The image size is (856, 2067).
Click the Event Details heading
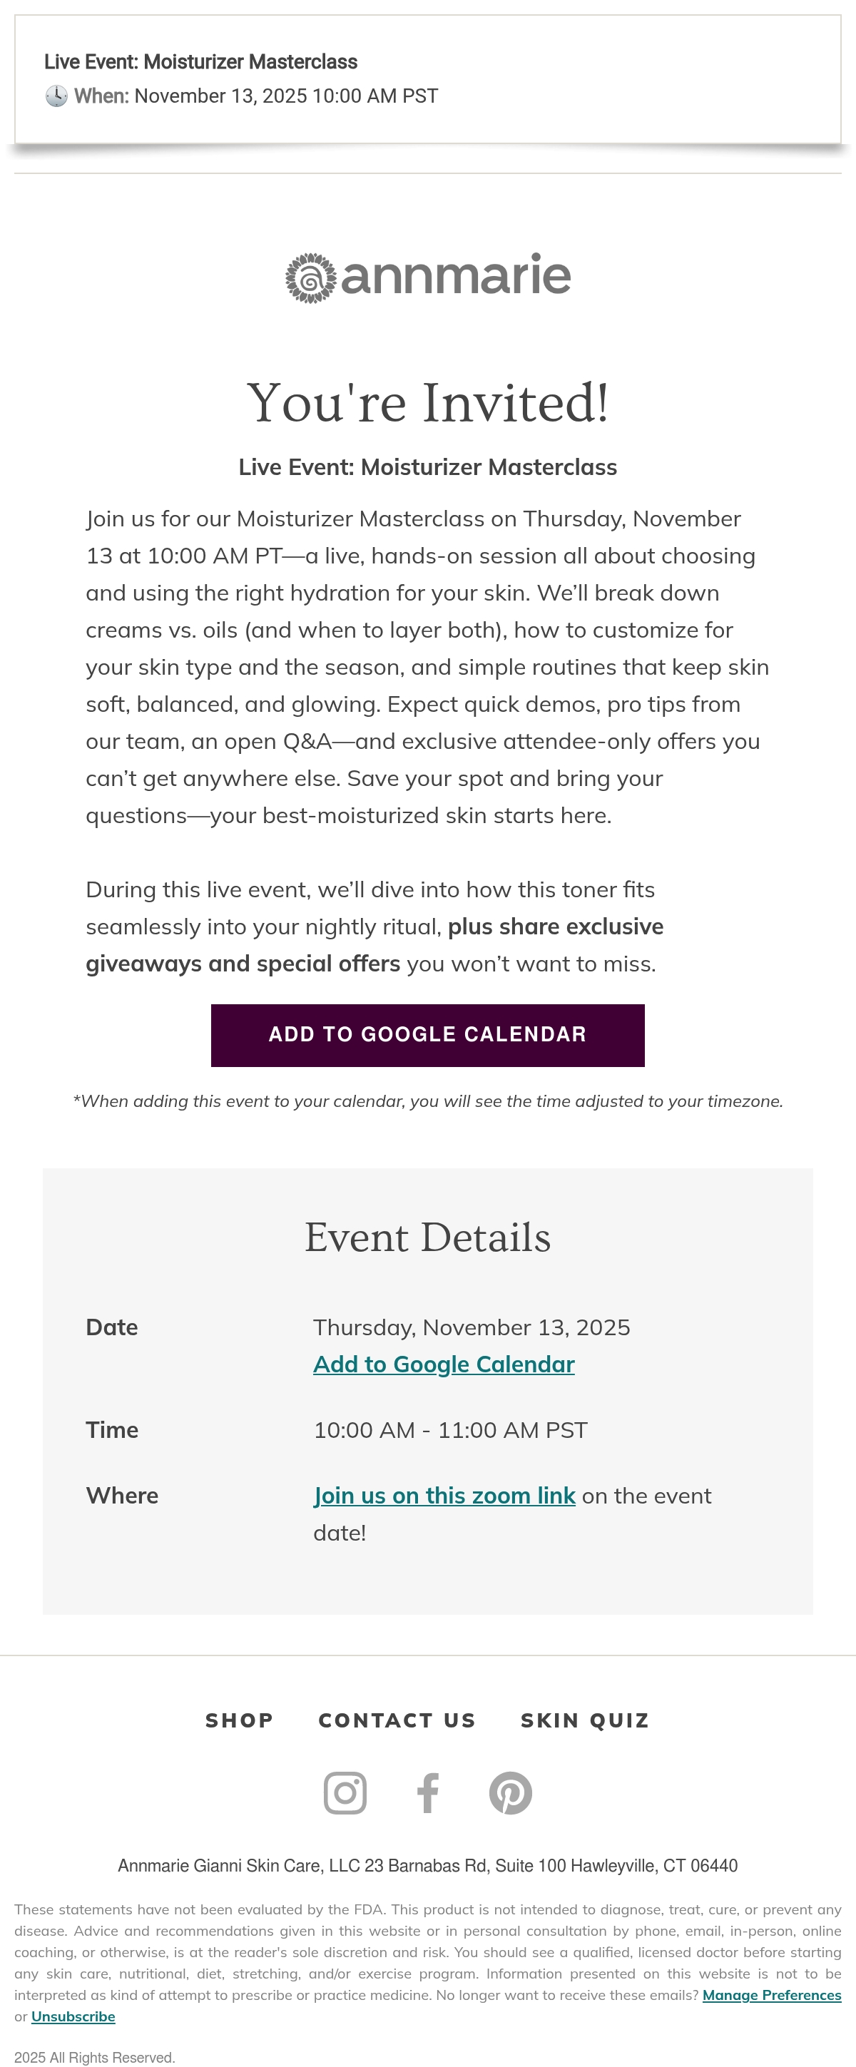click(x=427, y=1237)
